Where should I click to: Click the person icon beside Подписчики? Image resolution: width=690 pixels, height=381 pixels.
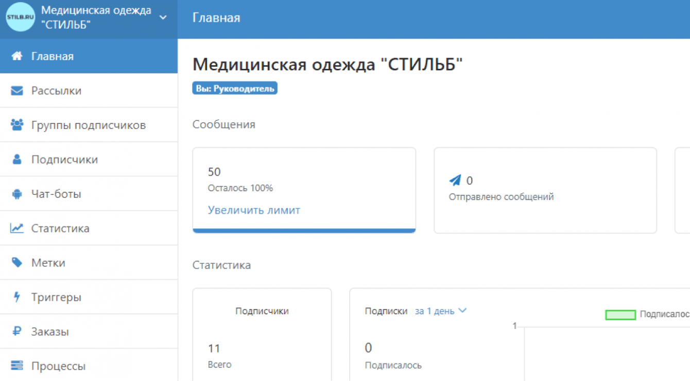click(17, 159)
